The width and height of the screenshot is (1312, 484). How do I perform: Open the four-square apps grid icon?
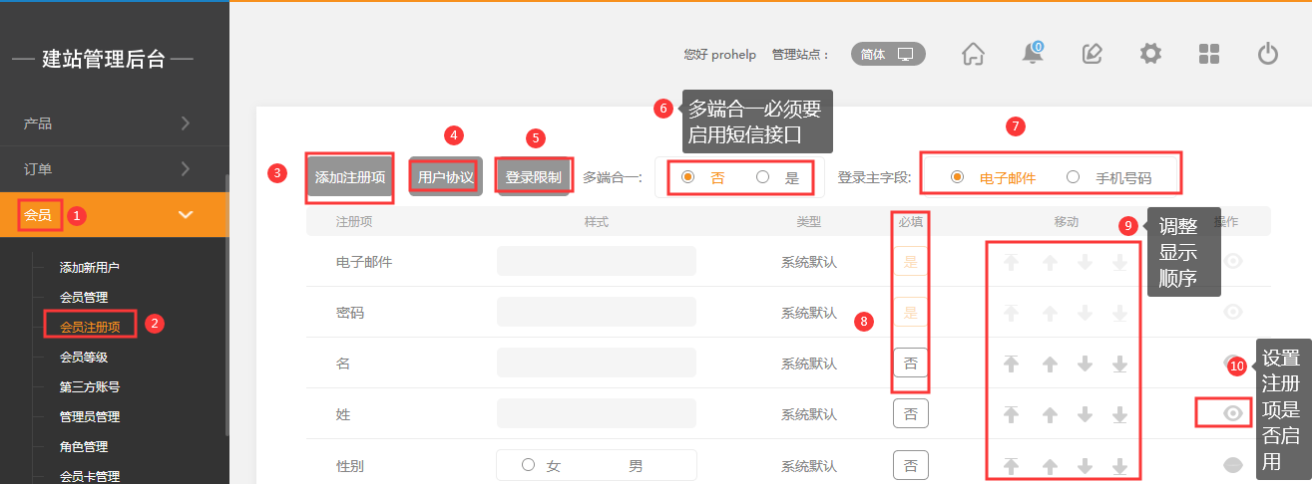[x=1209, y=54]
